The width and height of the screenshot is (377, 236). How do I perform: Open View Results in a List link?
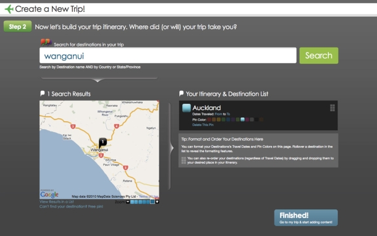coord(57,201)
